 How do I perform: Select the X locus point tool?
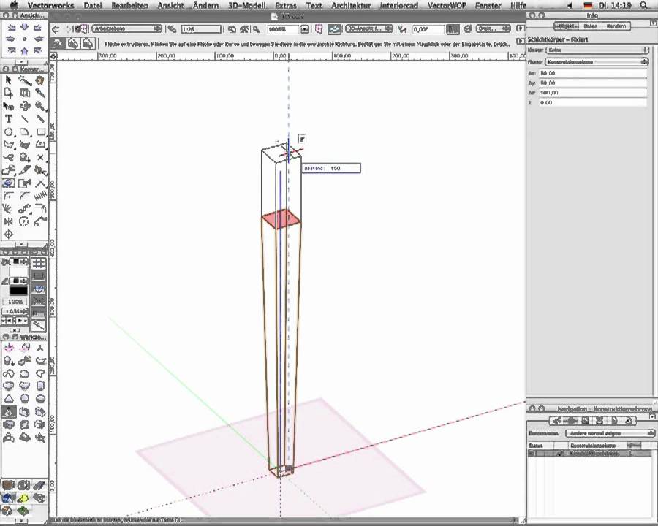tap(40, 157)
